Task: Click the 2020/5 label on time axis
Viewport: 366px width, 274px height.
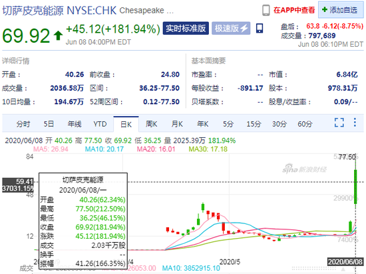Action: click(230, 262)
